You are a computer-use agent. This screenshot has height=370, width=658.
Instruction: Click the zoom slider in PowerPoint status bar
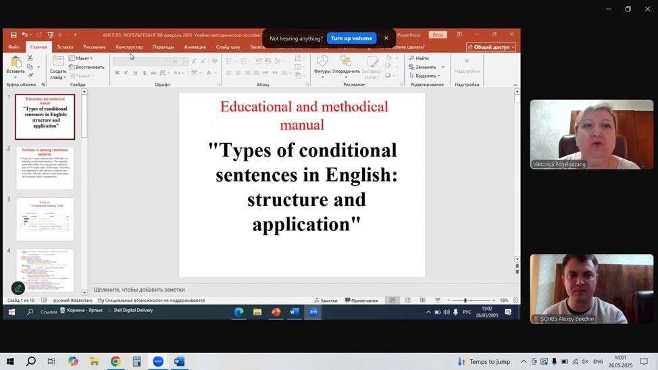(465, 300)
